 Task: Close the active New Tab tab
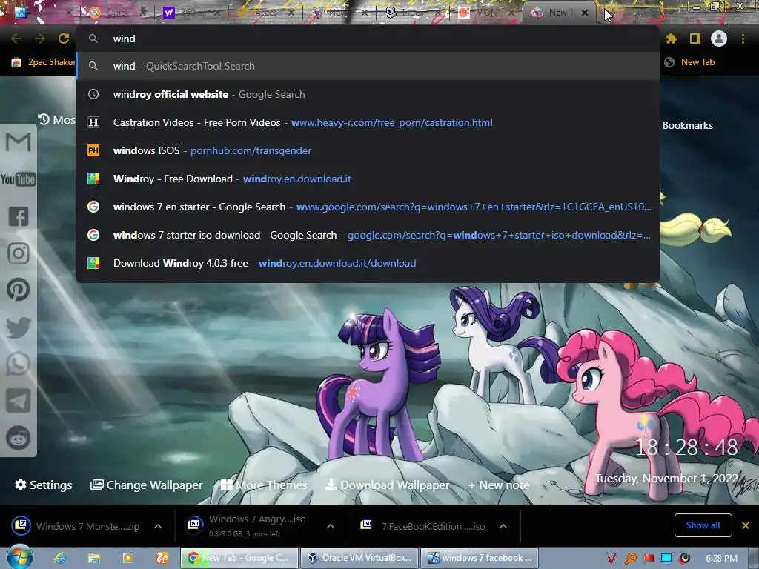click(x=585, y=13)
